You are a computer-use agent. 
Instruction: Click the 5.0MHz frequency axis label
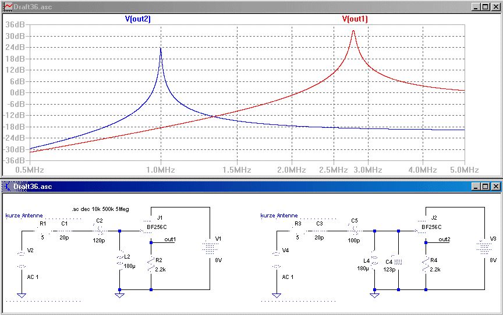(464, 170)
